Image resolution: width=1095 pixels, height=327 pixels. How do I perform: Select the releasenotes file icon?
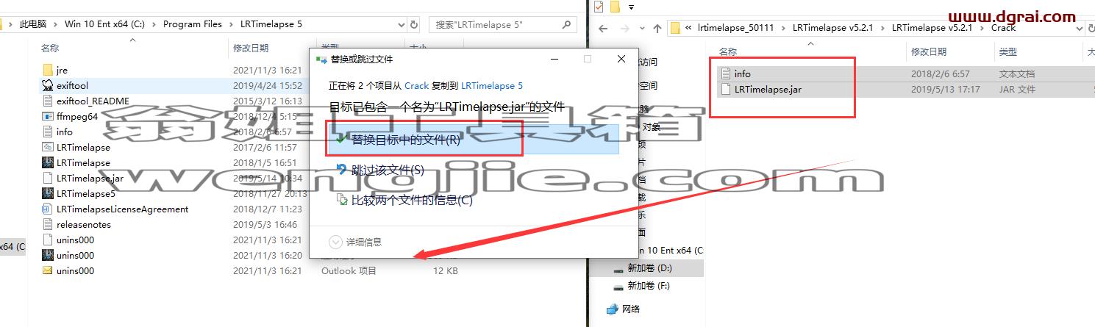(x=48, y=225)
